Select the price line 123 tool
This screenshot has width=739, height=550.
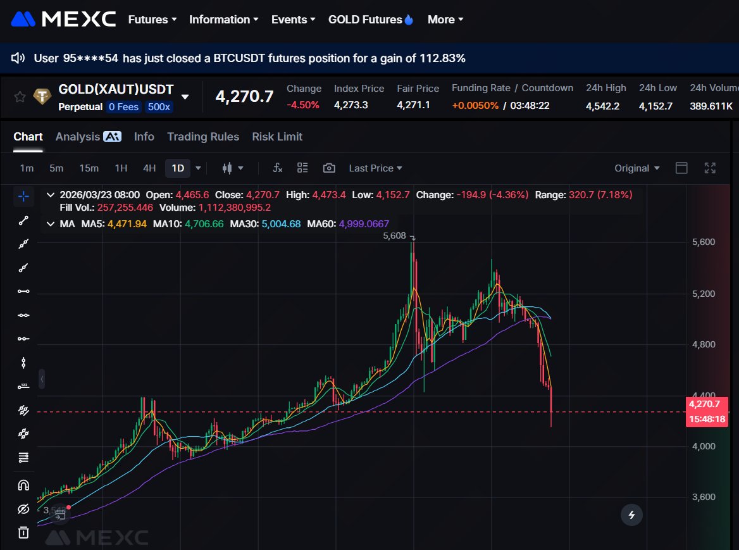coord(23,387)
